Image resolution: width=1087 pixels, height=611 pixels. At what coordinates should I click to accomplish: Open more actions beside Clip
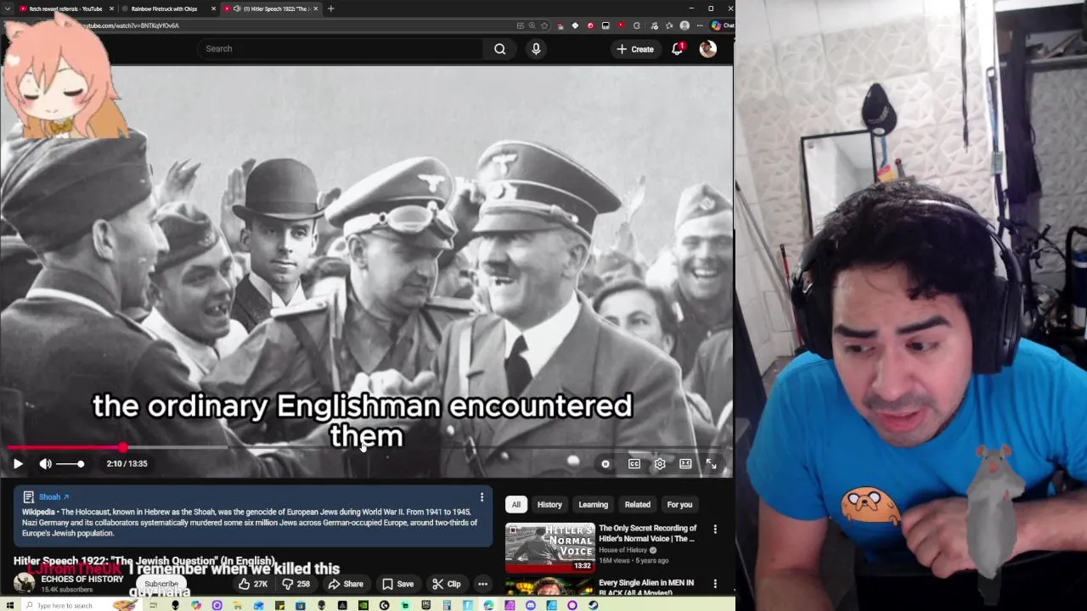coord(482,584)
